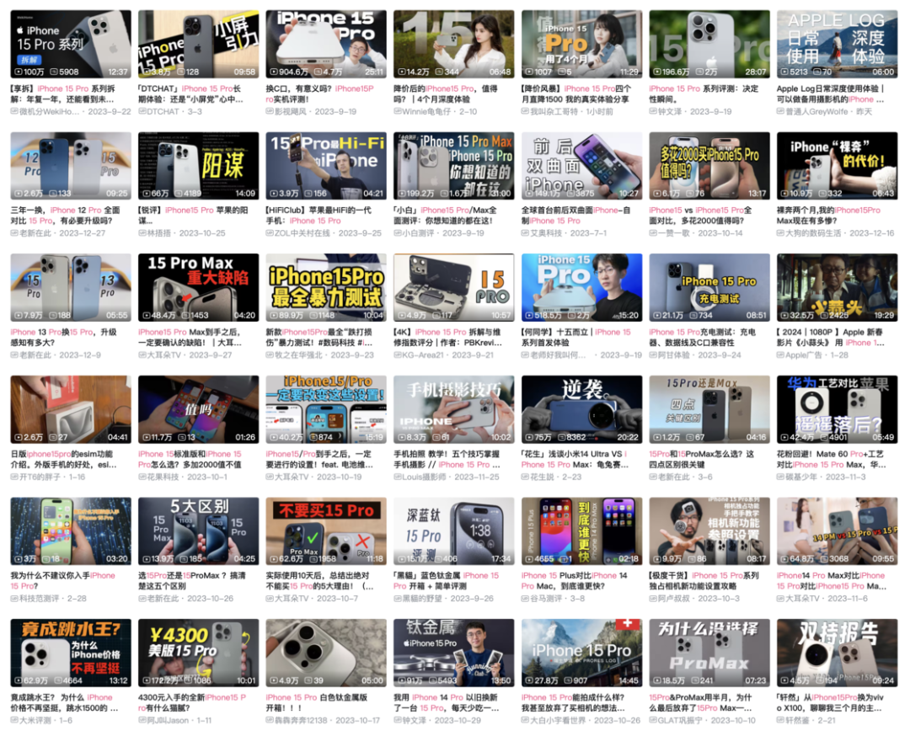Open the '逆袭' video thumbnail
The image size is (910, 736).
point(581,409)
